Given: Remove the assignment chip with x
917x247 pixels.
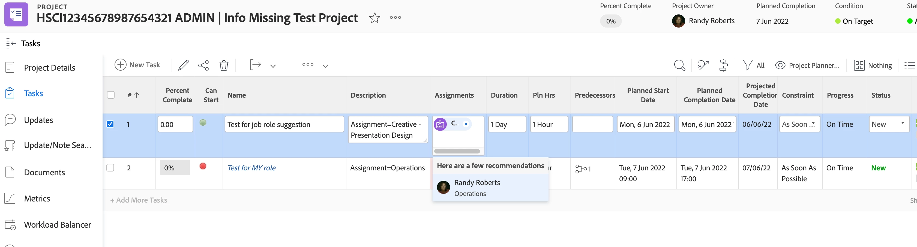Looking at the screenshot, I should [x=466, y=124].
